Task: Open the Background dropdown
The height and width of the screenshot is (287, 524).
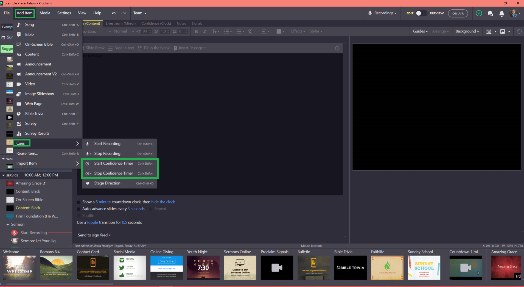Action: [467, 31]
